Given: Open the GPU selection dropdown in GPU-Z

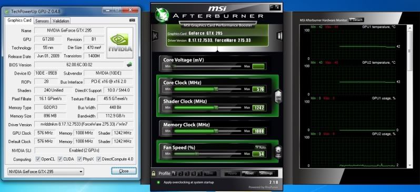Looking at the screenshot, I should [x=46, y=171].
